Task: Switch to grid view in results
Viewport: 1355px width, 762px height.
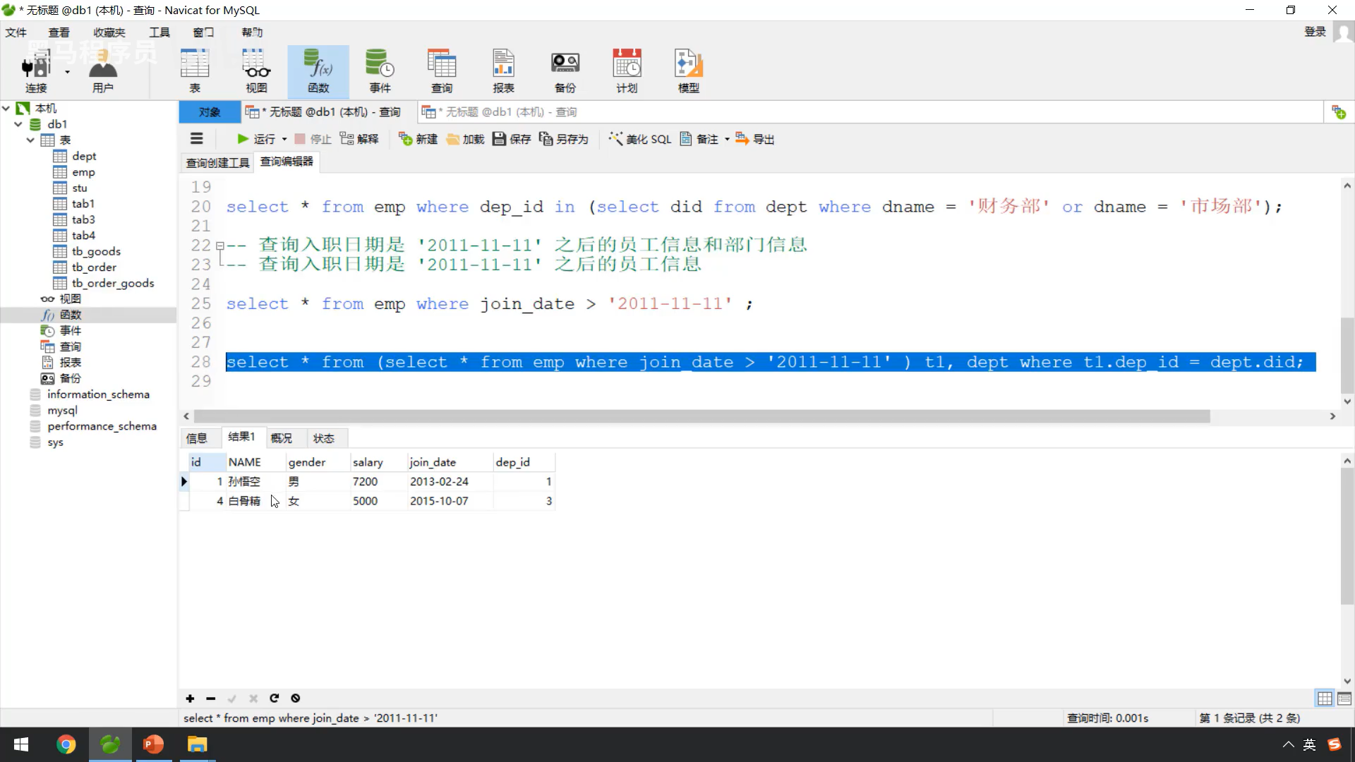Action: tap(1325, 698)
